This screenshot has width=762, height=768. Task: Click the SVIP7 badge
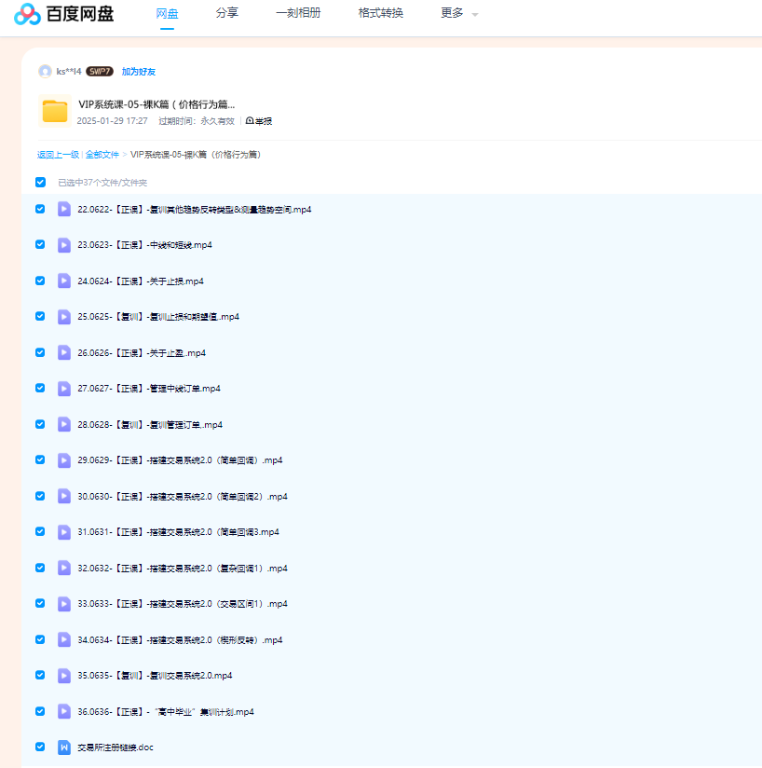click(x=100, y=72)
